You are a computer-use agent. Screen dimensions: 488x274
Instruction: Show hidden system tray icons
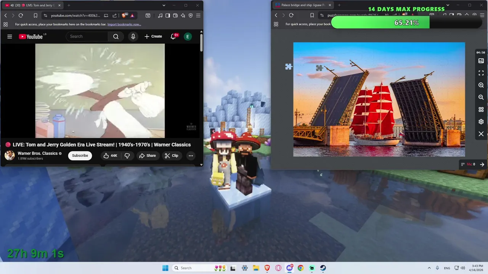(x=429, y=268)
